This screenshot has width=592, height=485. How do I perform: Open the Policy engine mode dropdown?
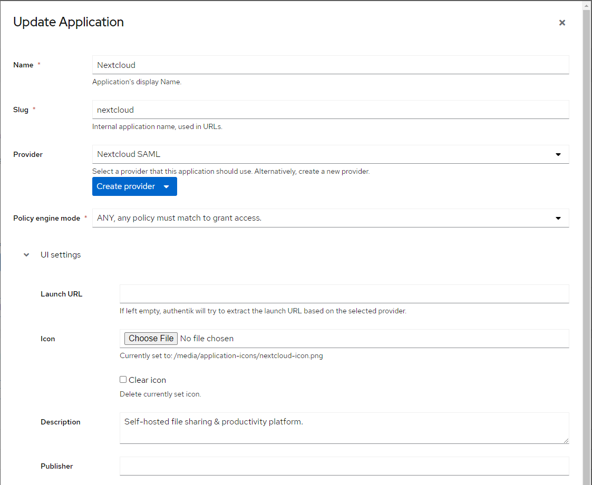[331, 217]
